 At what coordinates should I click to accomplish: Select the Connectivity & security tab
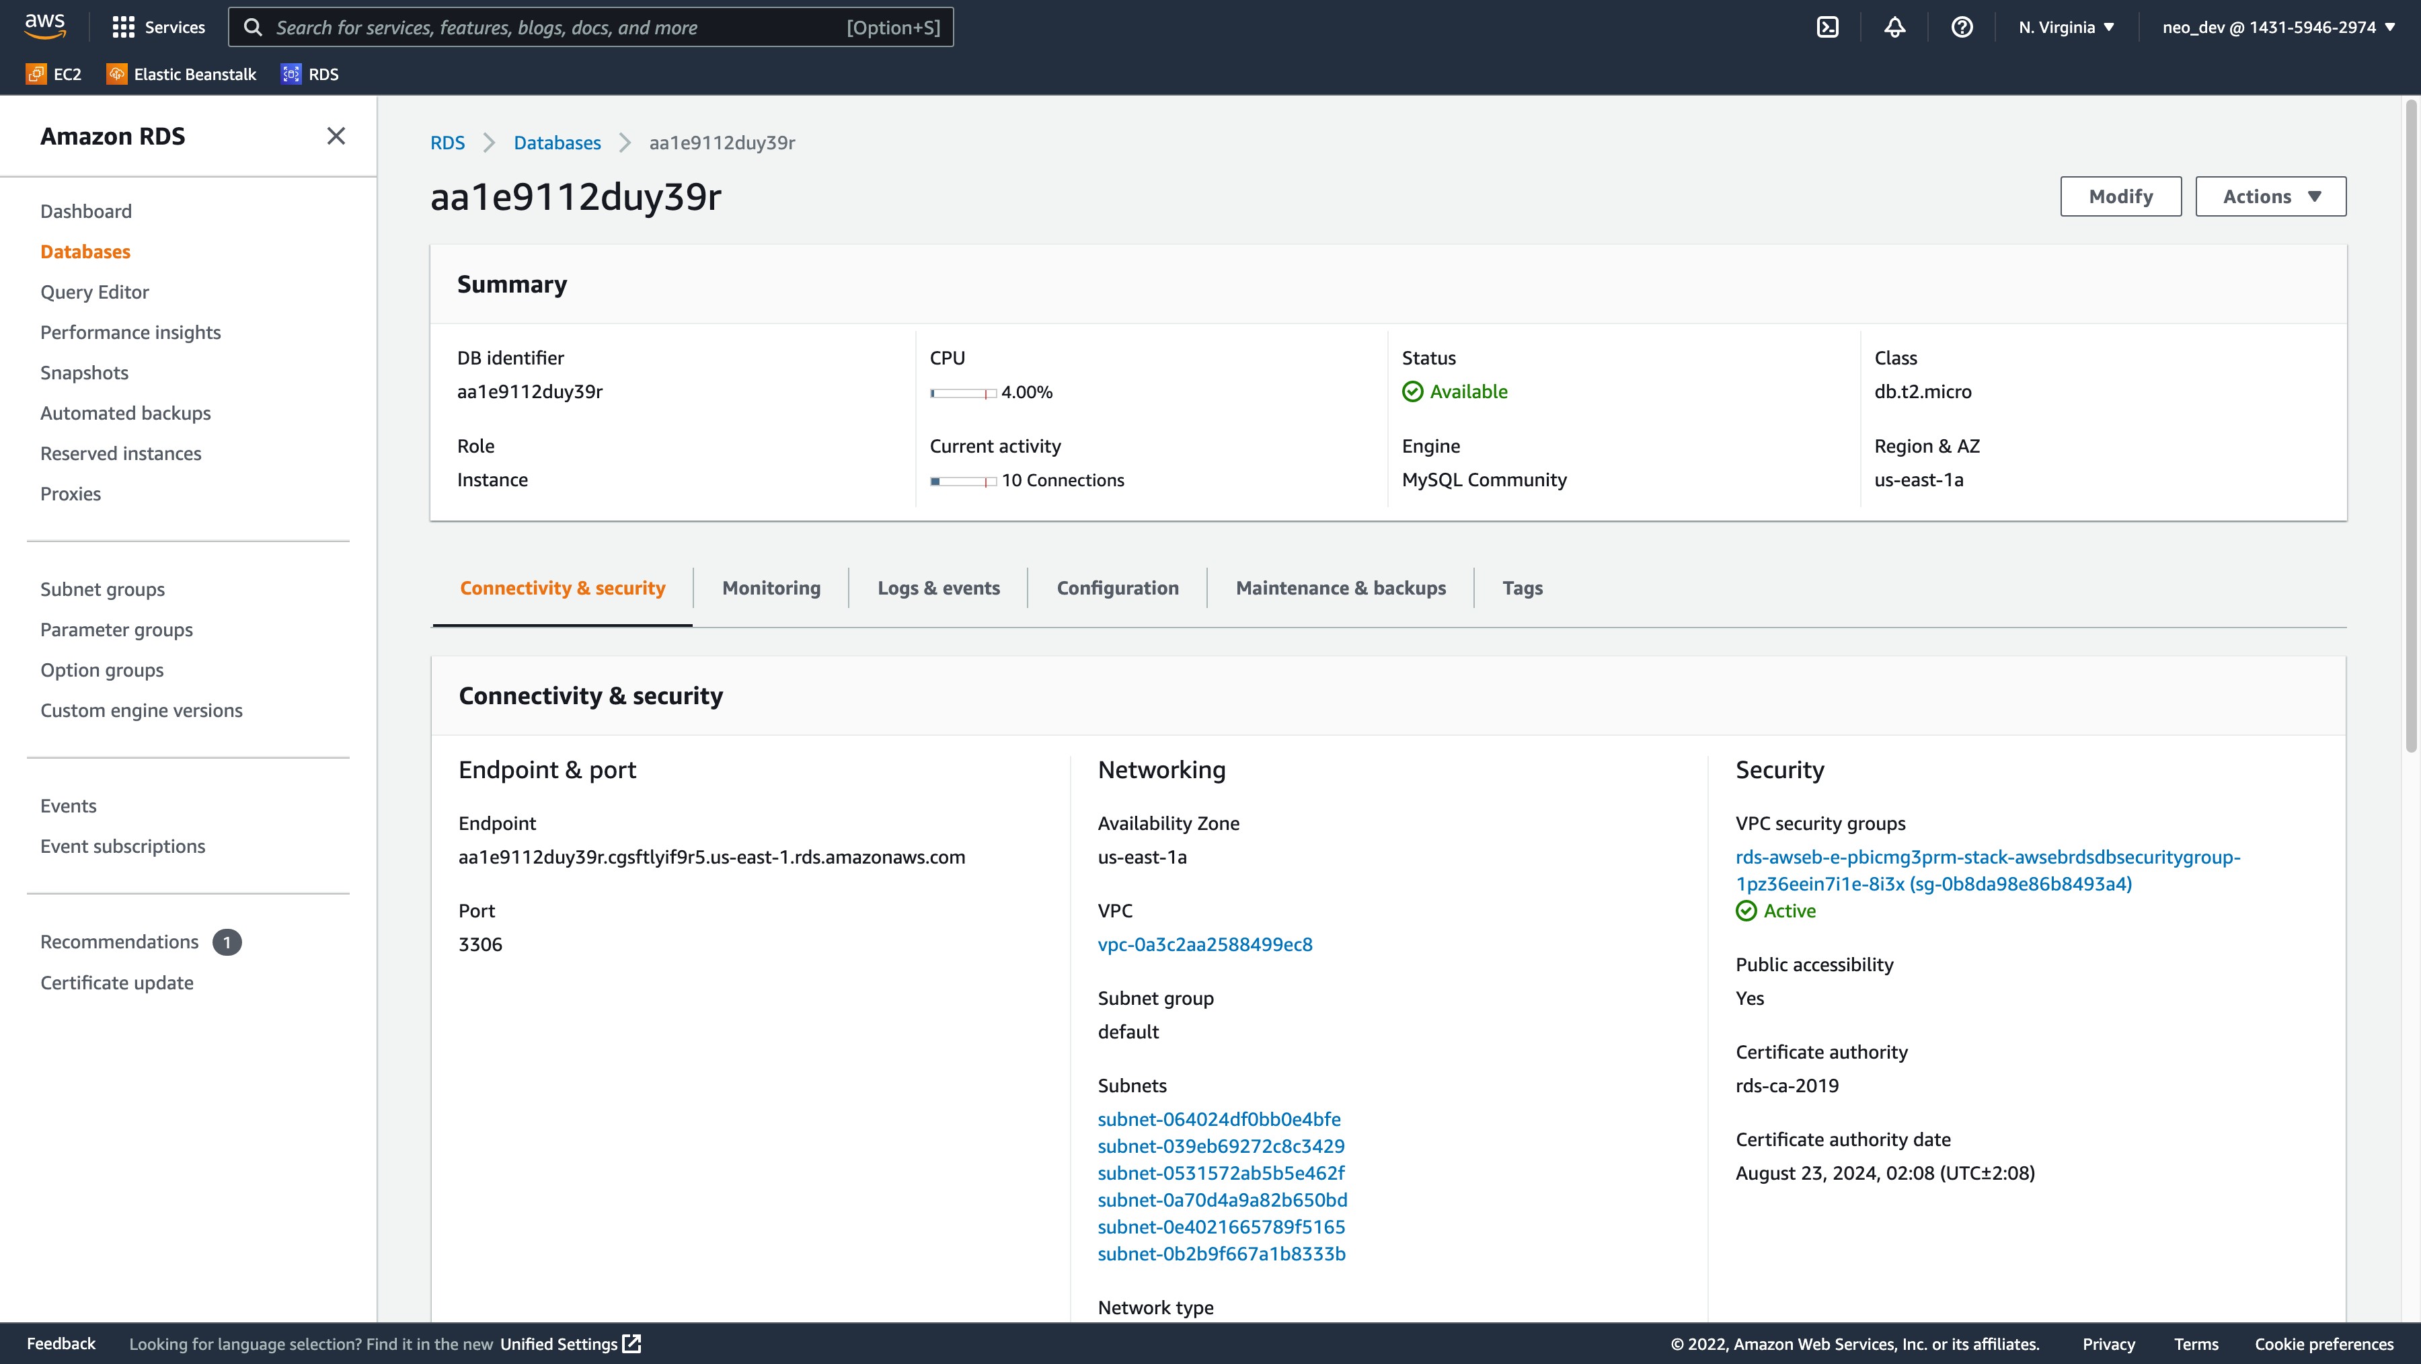pos(562,589)
